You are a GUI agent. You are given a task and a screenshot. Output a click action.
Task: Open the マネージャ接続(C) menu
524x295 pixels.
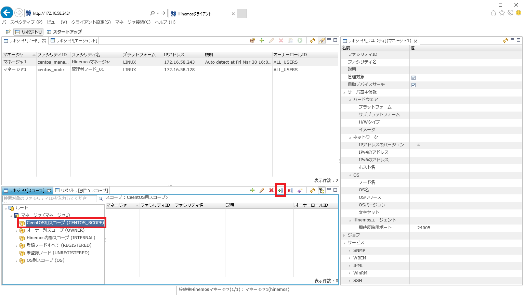coord(133,22)
